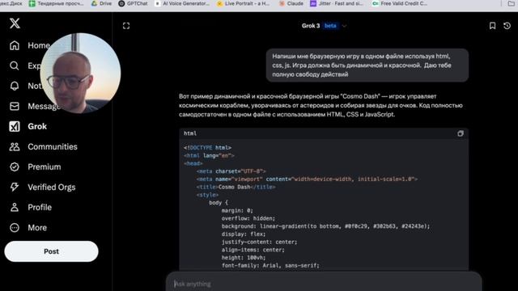Open the Profile person icon
Screen dimensions: 518x291
[15, 207]
